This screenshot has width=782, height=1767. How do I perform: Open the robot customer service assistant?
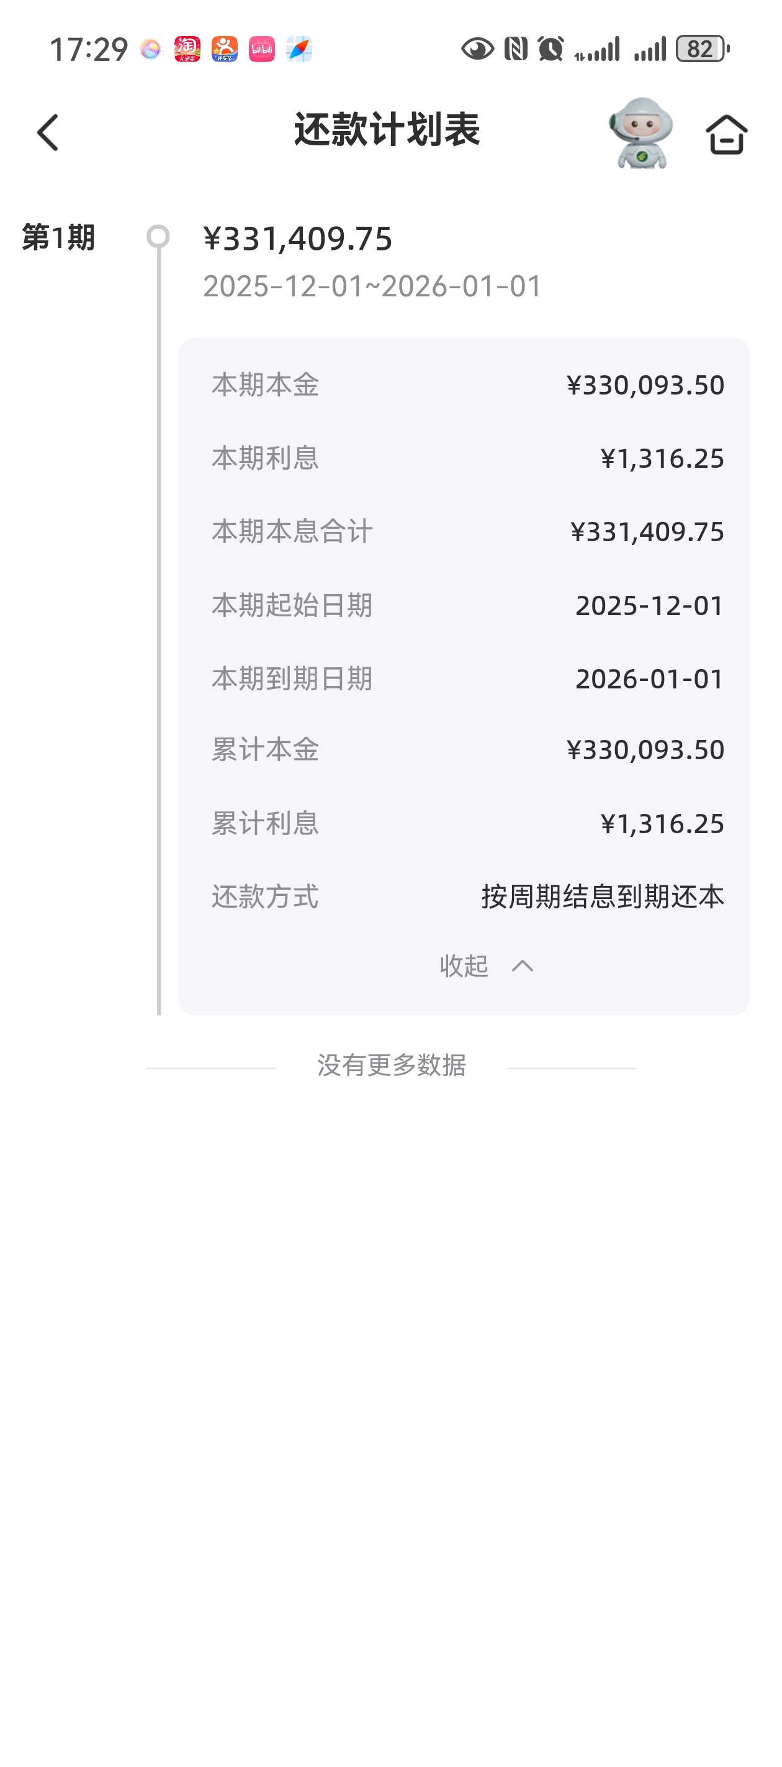(641, 133)
